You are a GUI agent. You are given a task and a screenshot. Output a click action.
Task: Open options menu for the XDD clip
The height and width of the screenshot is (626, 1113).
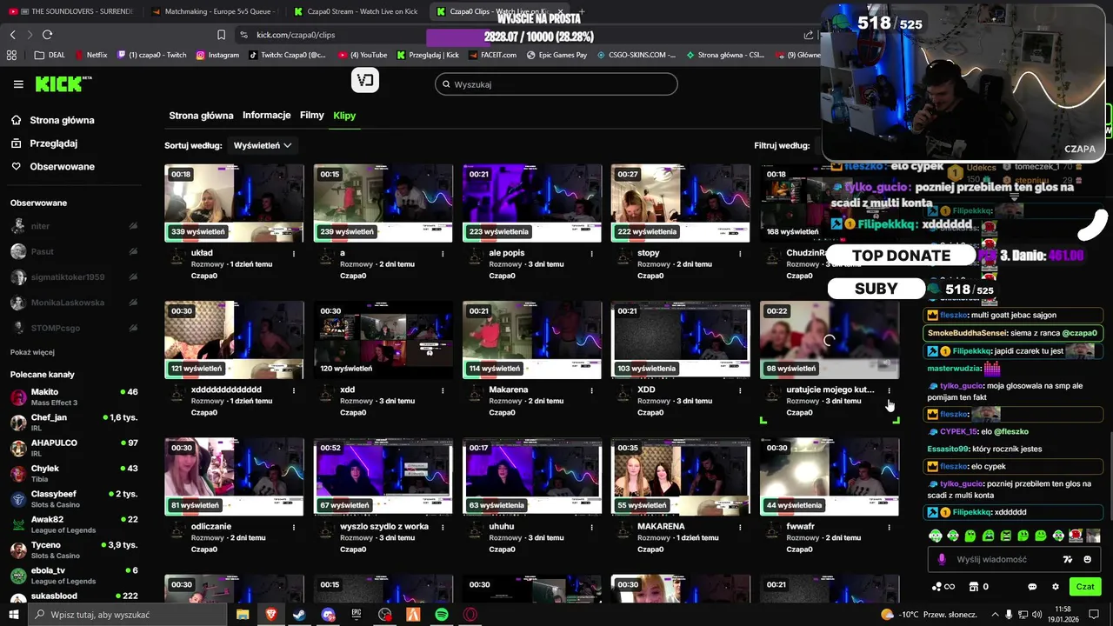(741, 390)
